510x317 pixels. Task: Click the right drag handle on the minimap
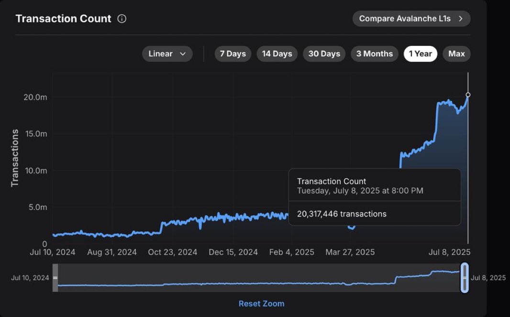click(465, 277)
